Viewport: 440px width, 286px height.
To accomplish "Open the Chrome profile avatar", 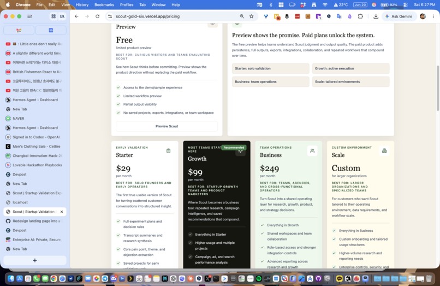I will [423, 16].
